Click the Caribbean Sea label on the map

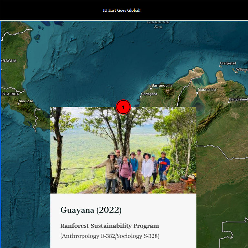click(x=158, y=25)
